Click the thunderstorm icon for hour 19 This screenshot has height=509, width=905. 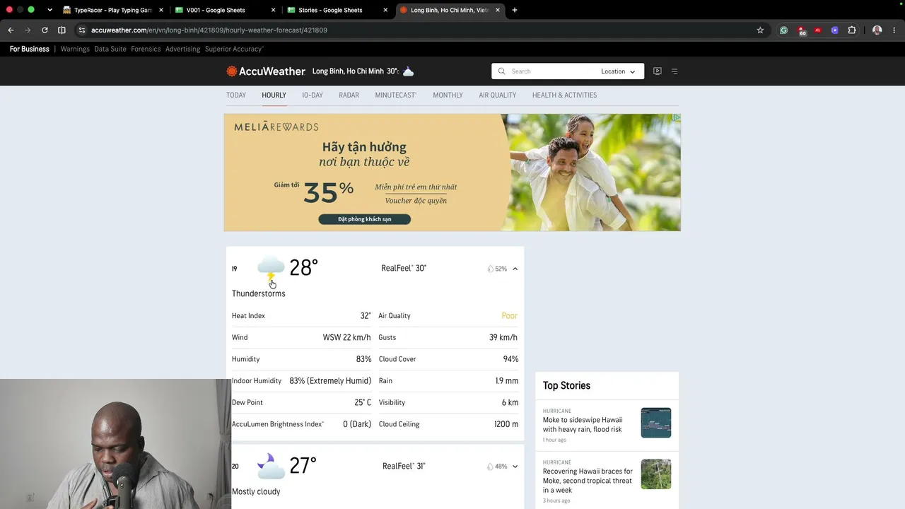(x=271, y=269)
